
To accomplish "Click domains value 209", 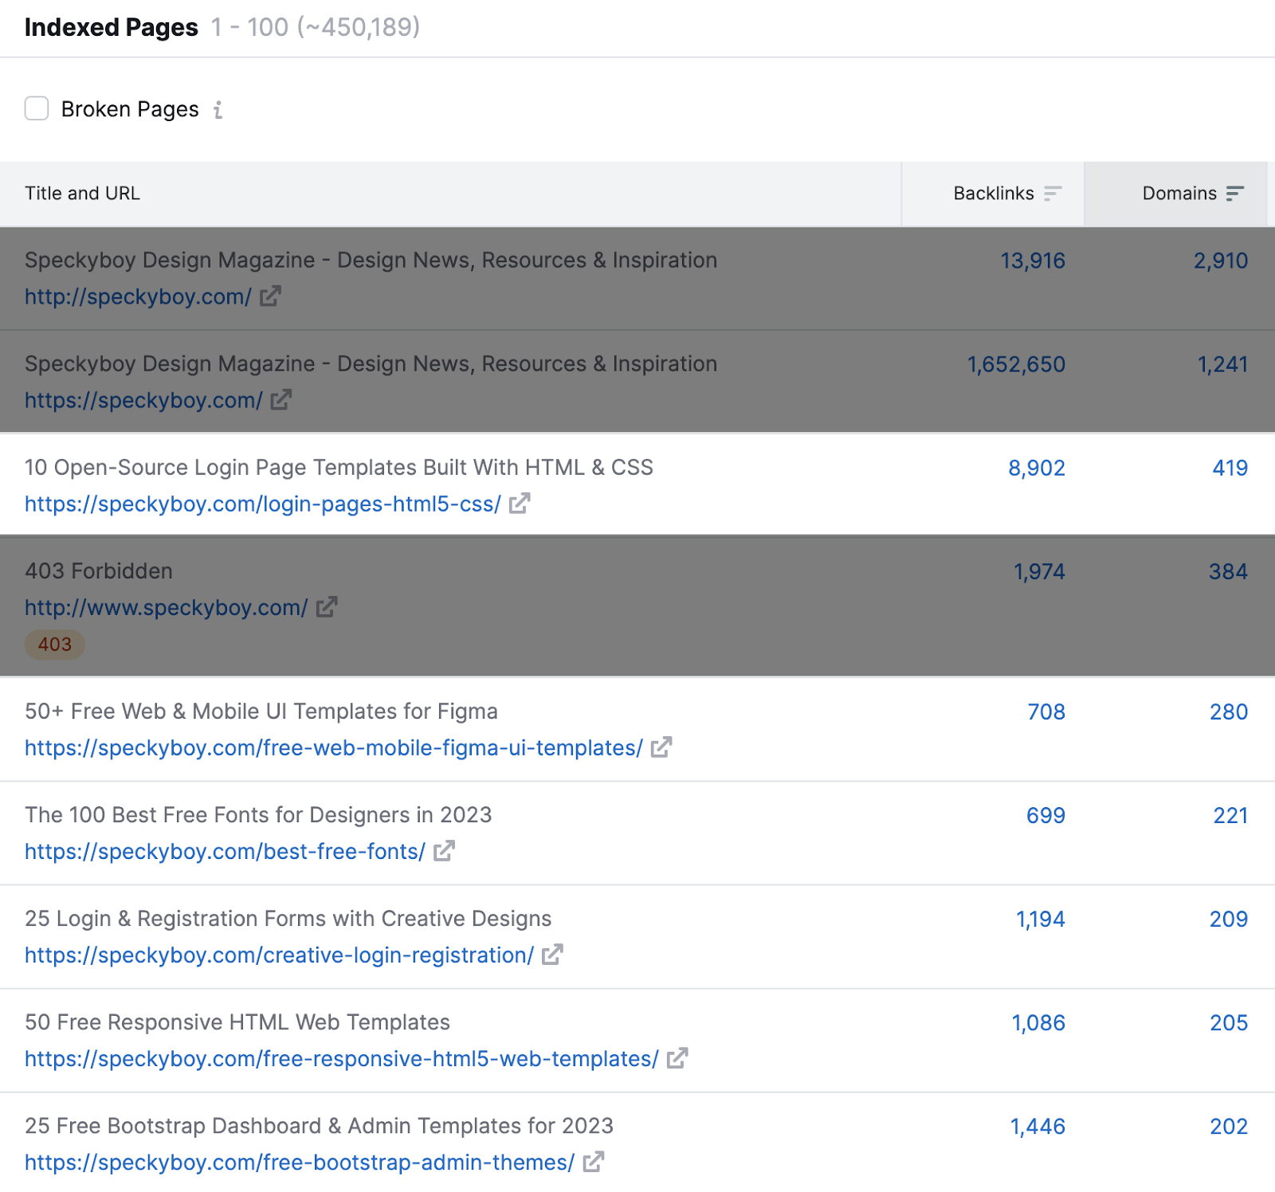I will point(1229,919).
